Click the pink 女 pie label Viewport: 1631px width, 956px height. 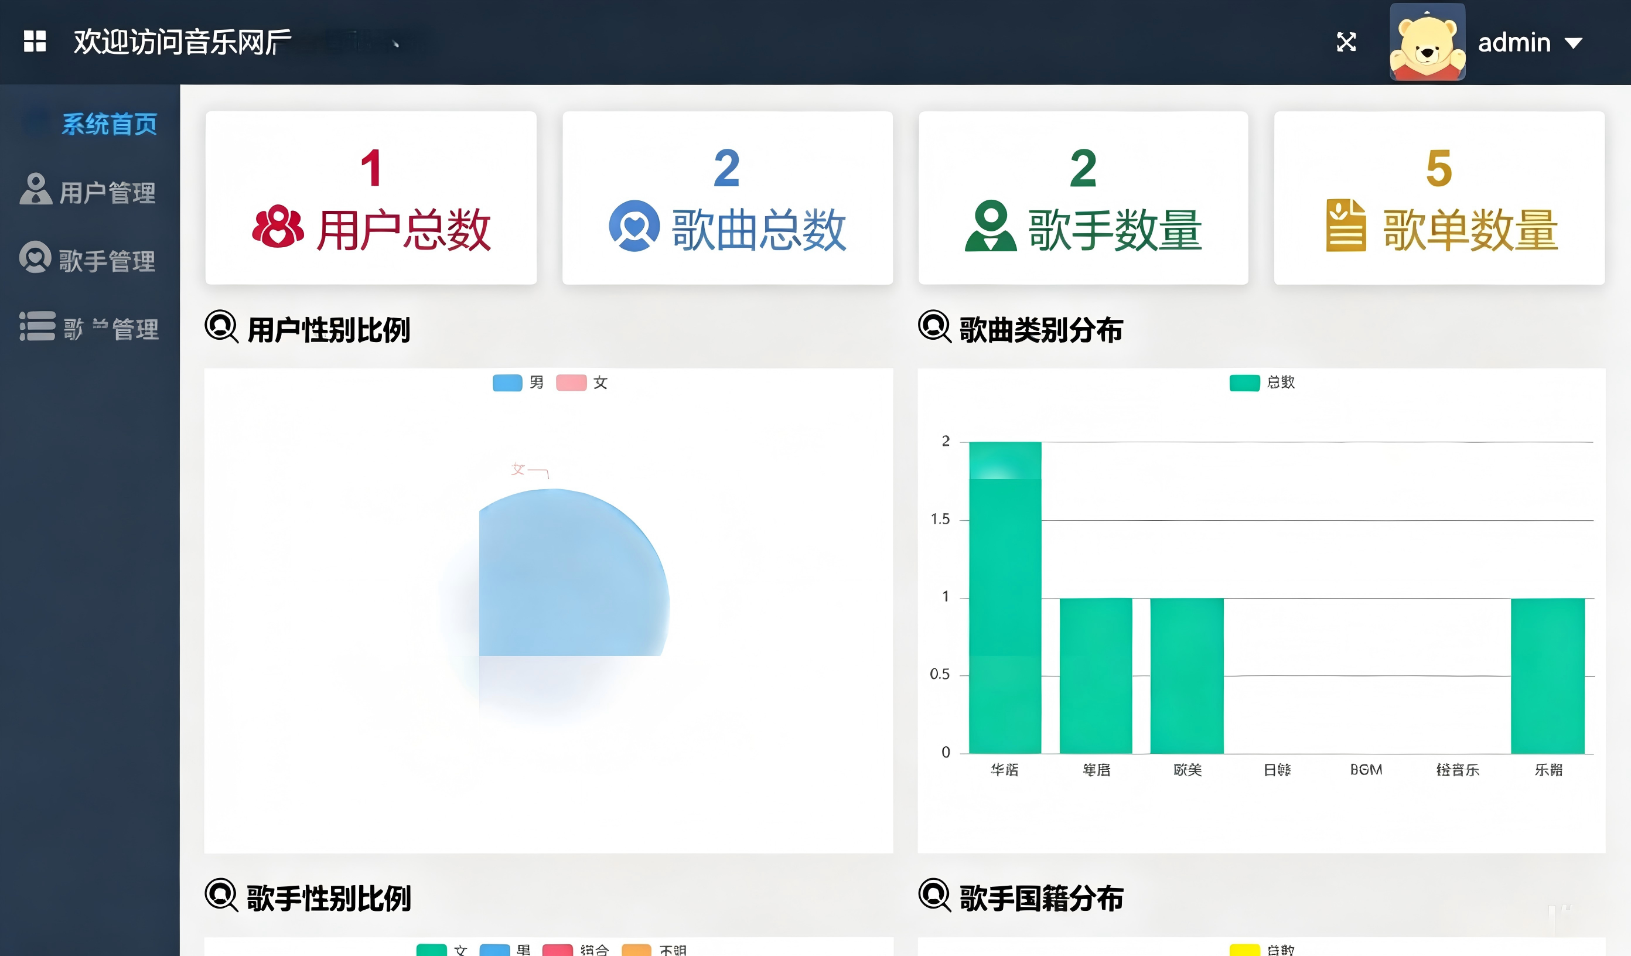(518, 469)
